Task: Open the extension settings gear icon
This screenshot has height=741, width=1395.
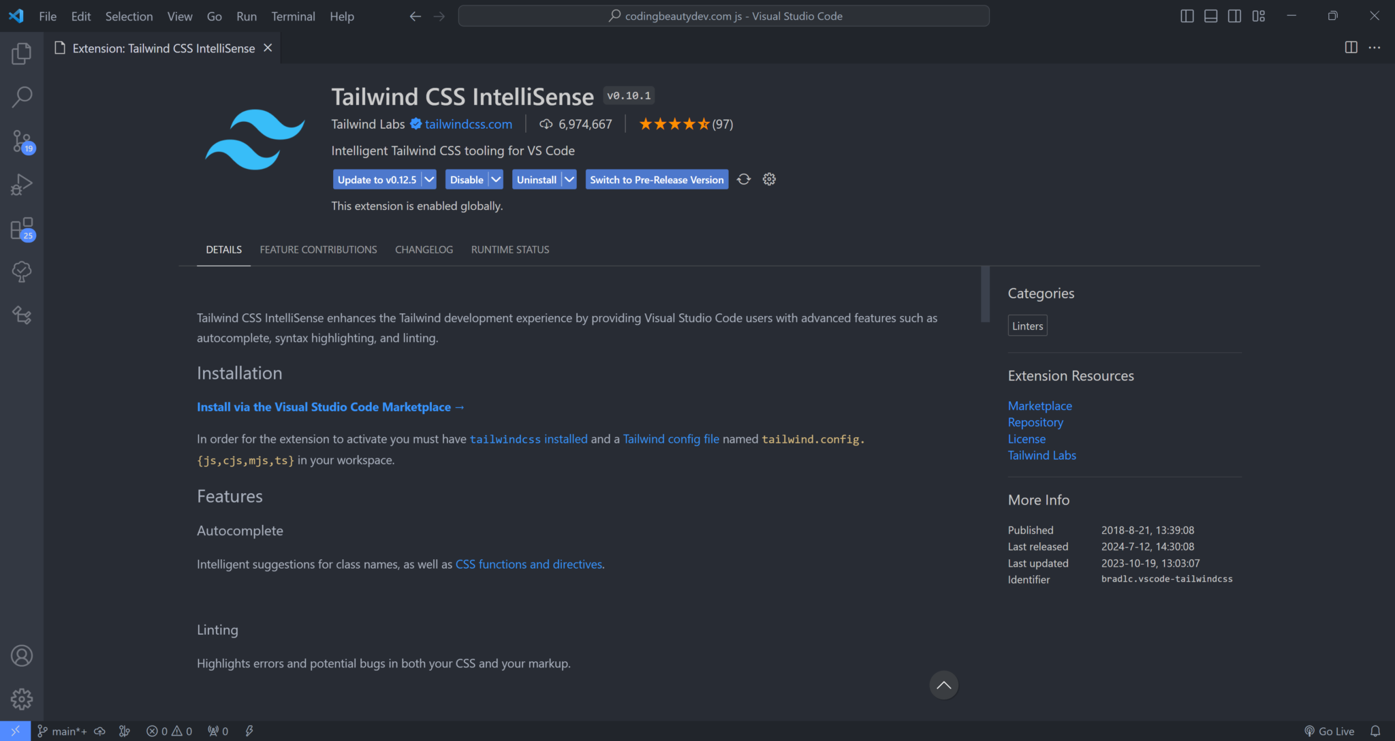Action: click(769, 179)
